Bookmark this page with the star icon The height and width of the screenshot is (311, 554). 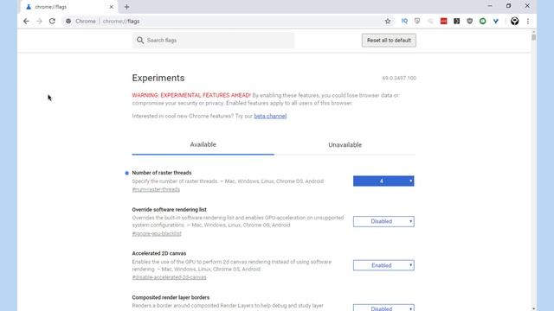pyautogui.click(x=388, y=21)
